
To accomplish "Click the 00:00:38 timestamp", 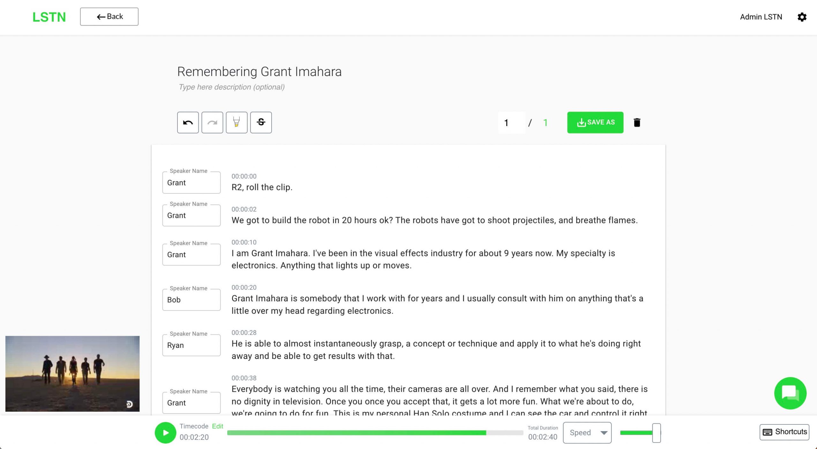I will pyautogui.click(x=244, y=378).
